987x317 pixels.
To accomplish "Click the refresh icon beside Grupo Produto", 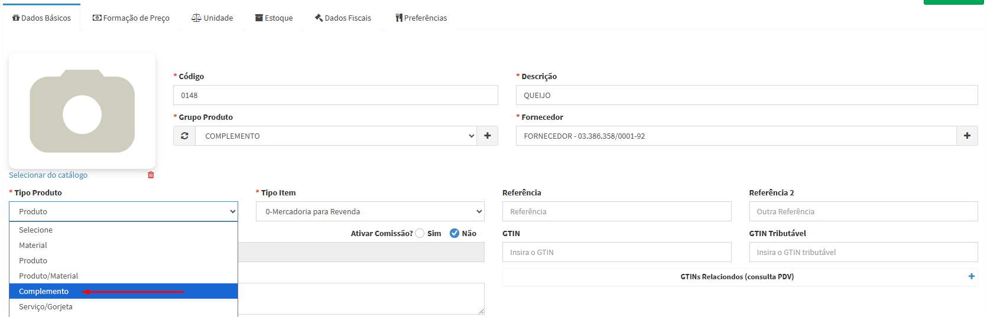I will pos(184,136).
